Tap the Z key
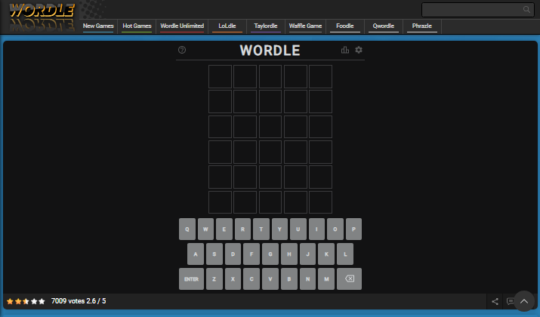This screenshot has height=317, width=540. point(214,279)
